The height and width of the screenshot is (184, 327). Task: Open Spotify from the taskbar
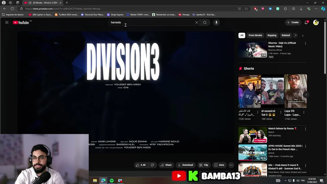(x=112, y=181)
